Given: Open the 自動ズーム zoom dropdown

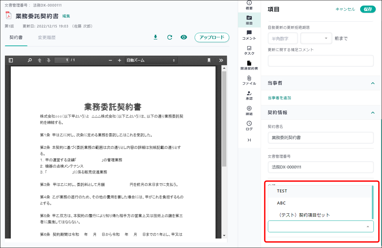Looking at the screenshot, I should point(151,60).
